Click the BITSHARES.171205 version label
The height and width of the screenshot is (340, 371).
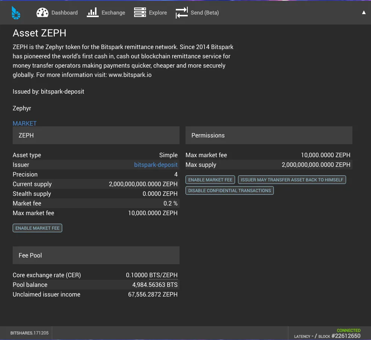pos(29,333)
